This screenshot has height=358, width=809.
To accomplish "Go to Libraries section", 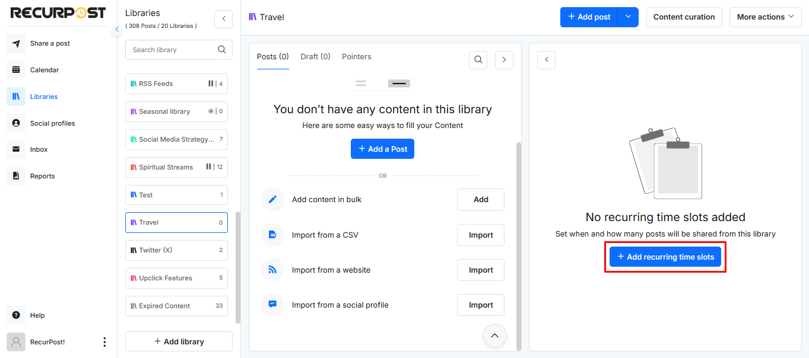I will (44, 97).
